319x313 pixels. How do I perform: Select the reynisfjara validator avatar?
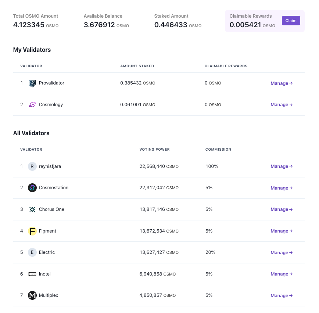[32, 166]
